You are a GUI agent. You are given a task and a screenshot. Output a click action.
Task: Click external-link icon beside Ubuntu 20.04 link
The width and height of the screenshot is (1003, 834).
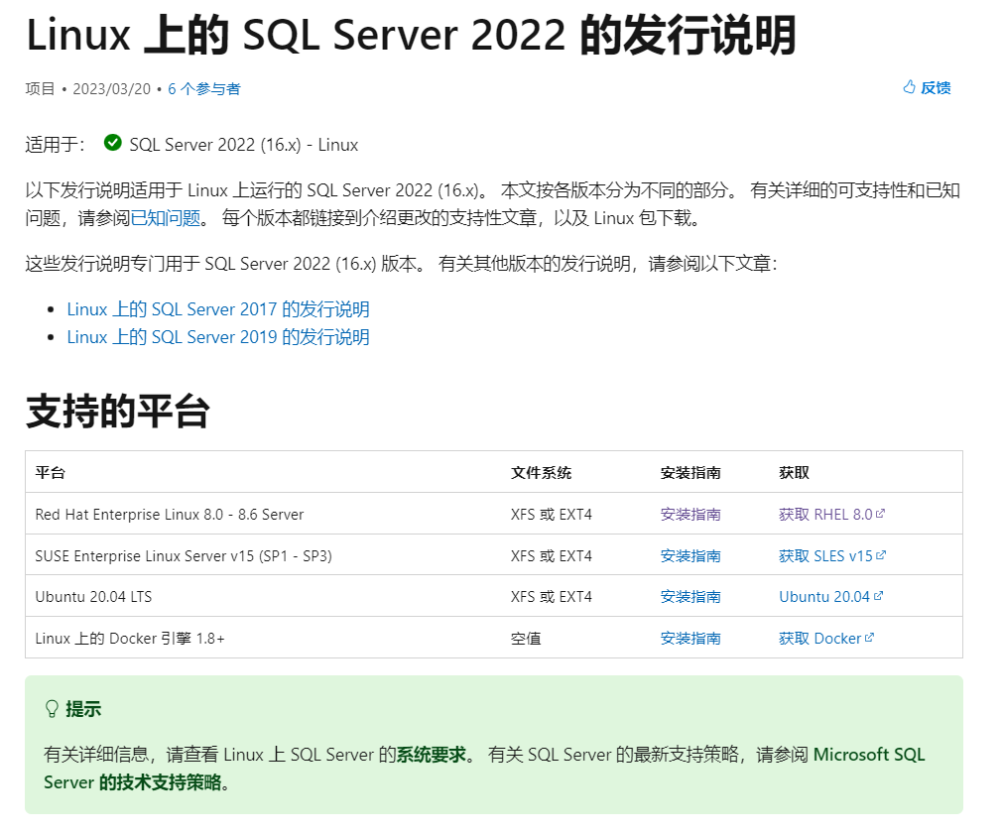point(878,596)
